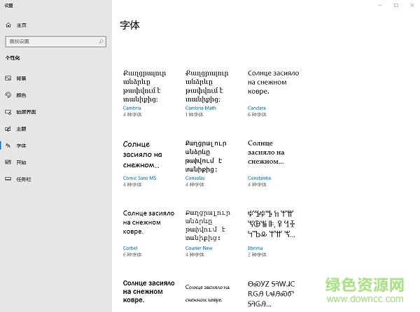Click the 字体 page heading
420x312 pixels.
pos(130,25)
